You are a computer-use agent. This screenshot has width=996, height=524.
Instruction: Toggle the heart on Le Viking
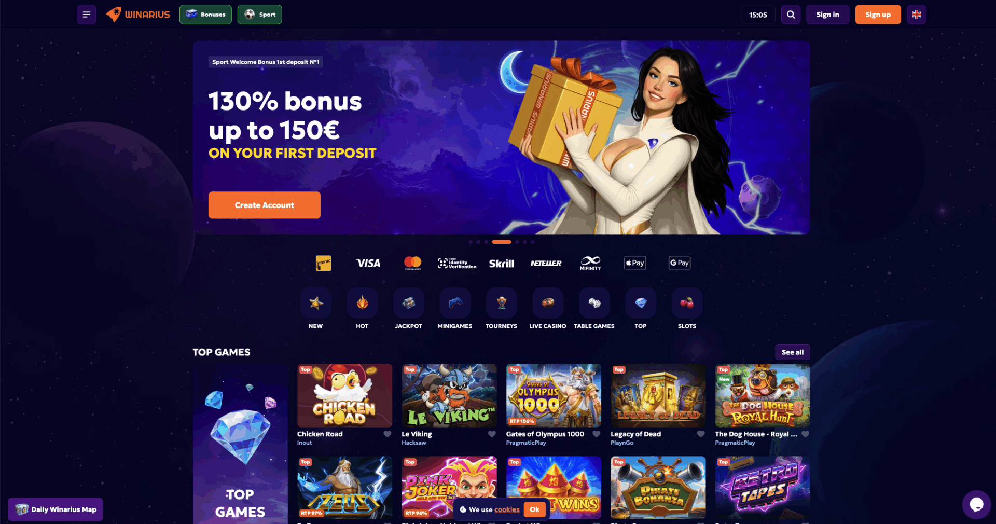pyautogui.click(x=492, y=434)
